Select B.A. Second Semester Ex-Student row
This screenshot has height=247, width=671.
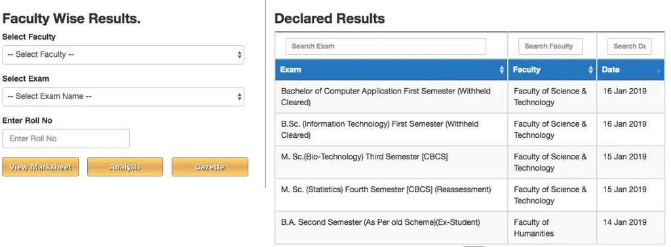pyautogui.click(x=470, y=228)
